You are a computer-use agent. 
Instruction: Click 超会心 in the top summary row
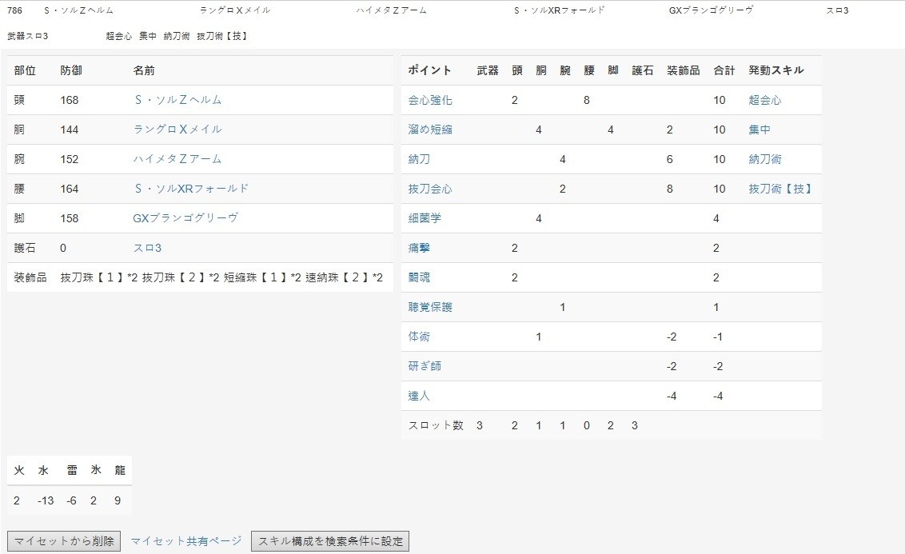pyautogui.click(x=119, y=36)
